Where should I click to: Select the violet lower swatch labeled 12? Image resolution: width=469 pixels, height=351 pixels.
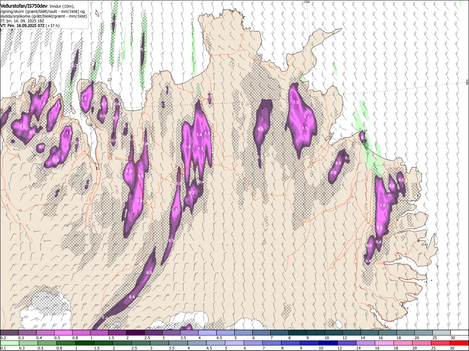[x=346, y=343]
